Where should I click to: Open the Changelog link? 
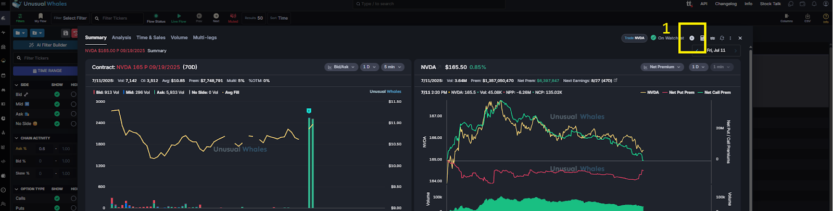click(x=726, y=4)
